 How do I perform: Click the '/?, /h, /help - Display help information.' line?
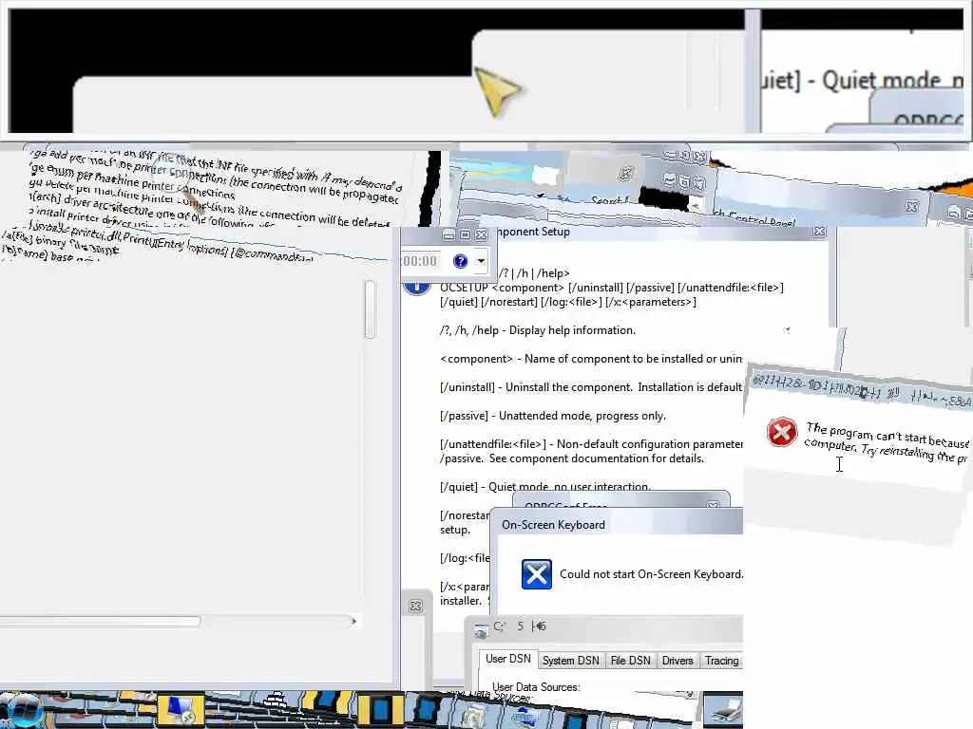[538, 330]
